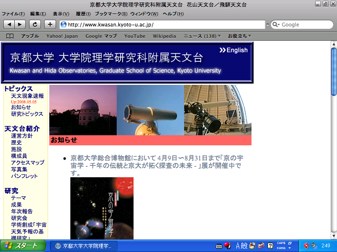This screenshot has height=252, width=337.
Task: Open the 表示(V) menu
Action: (x=61, y=14)
